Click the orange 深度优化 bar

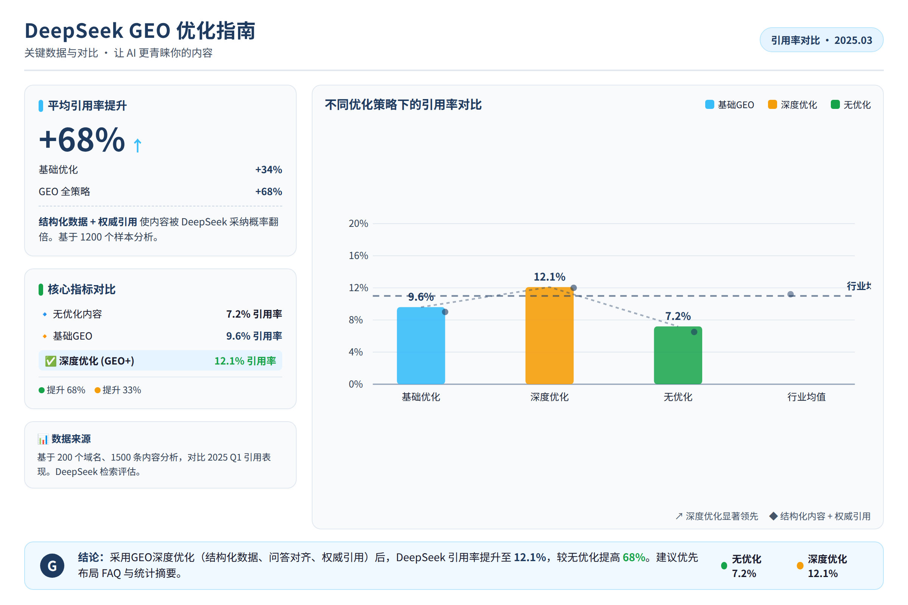coord(549,336)
